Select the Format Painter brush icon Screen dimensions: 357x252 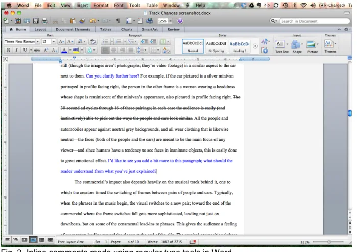pos(82,21)
